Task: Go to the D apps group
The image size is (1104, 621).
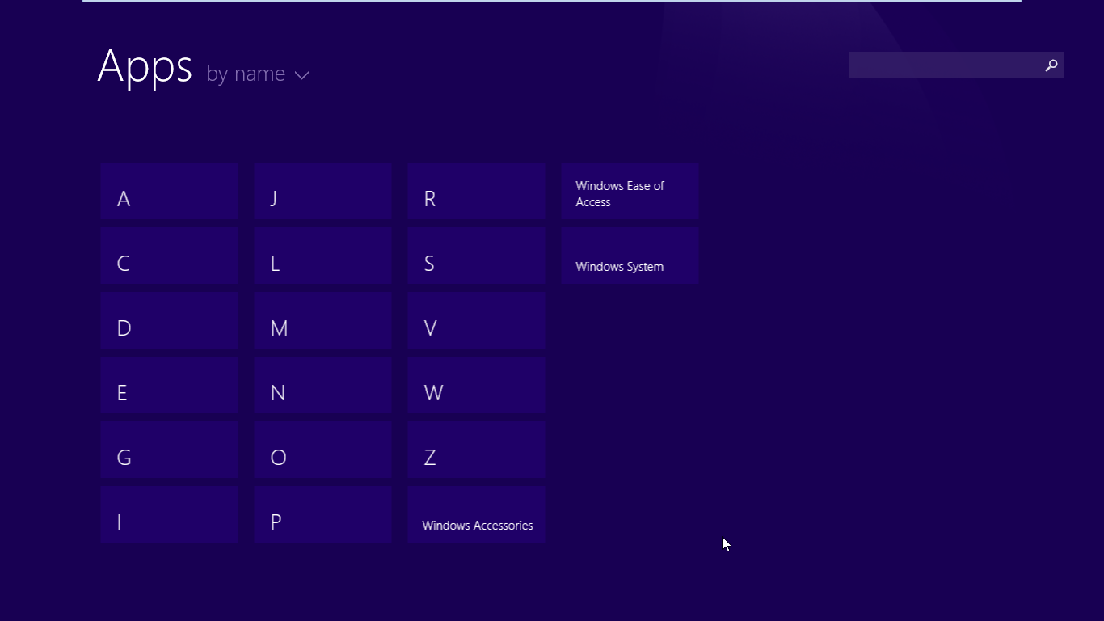Action: tap(170, 321)
